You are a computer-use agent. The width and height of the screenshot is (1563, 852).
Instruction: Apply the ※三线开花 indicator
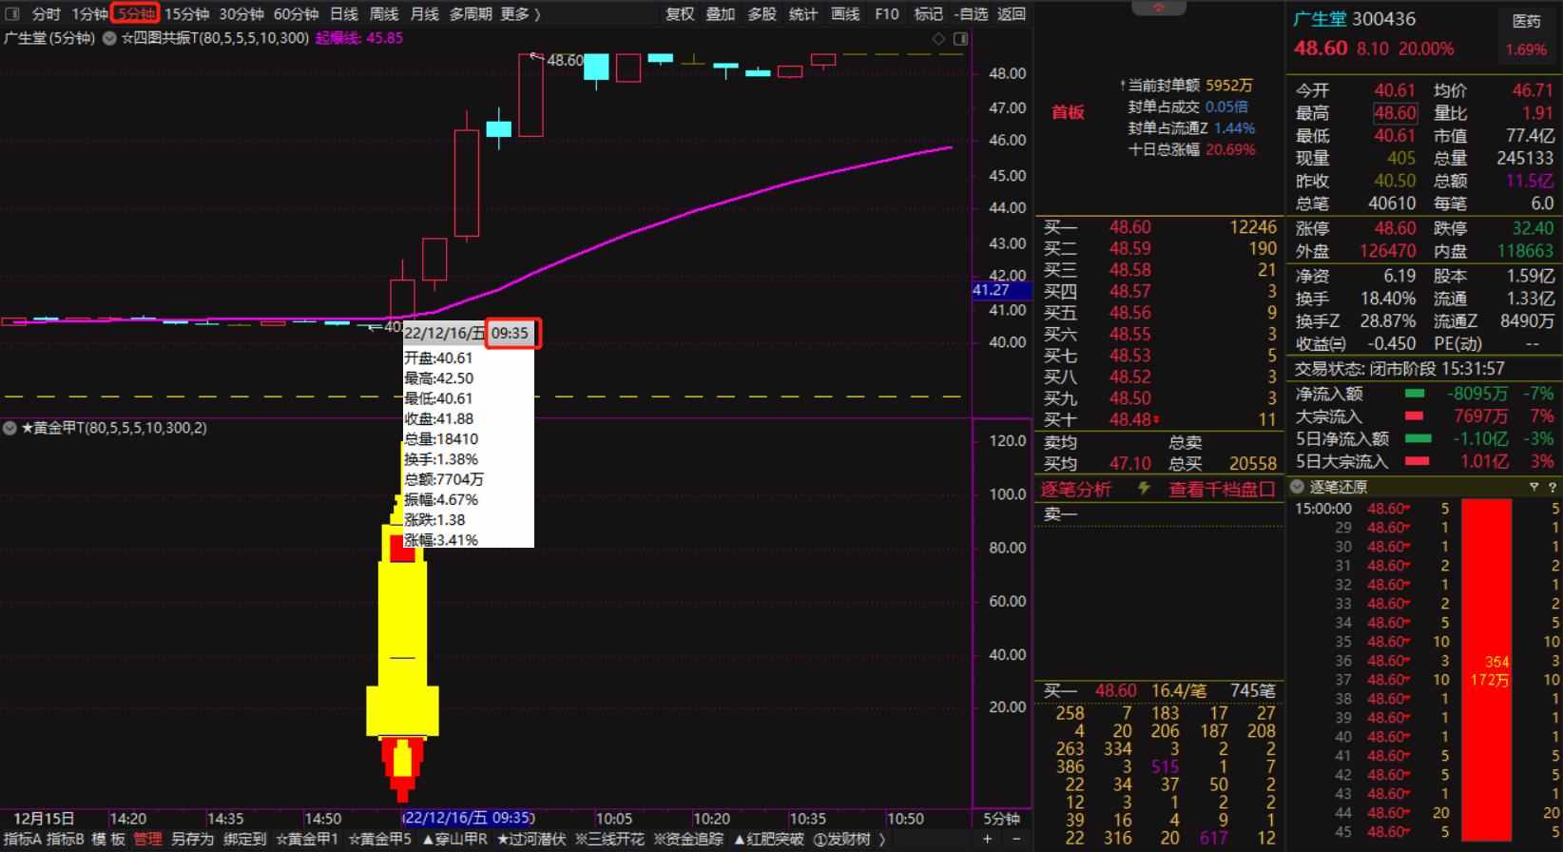pos(609,839)
